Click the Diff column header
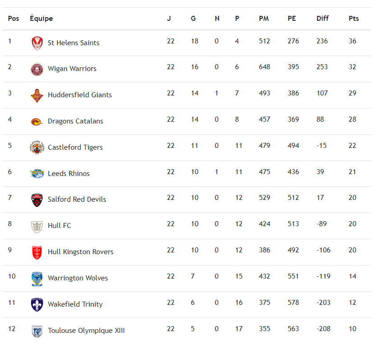The width and height of the screenshot is (378, 346). pos(322,19)
